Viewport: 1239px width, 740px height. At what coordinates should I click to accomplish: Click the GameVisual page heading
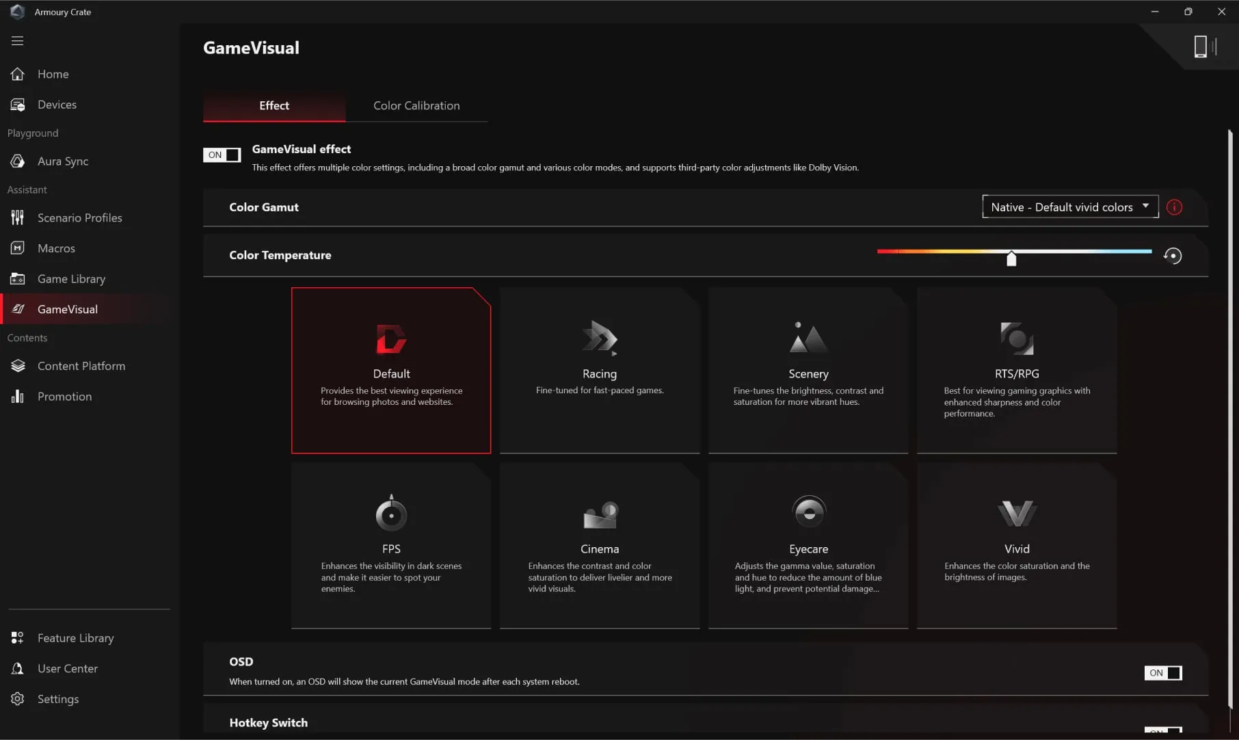click(251, 48)
